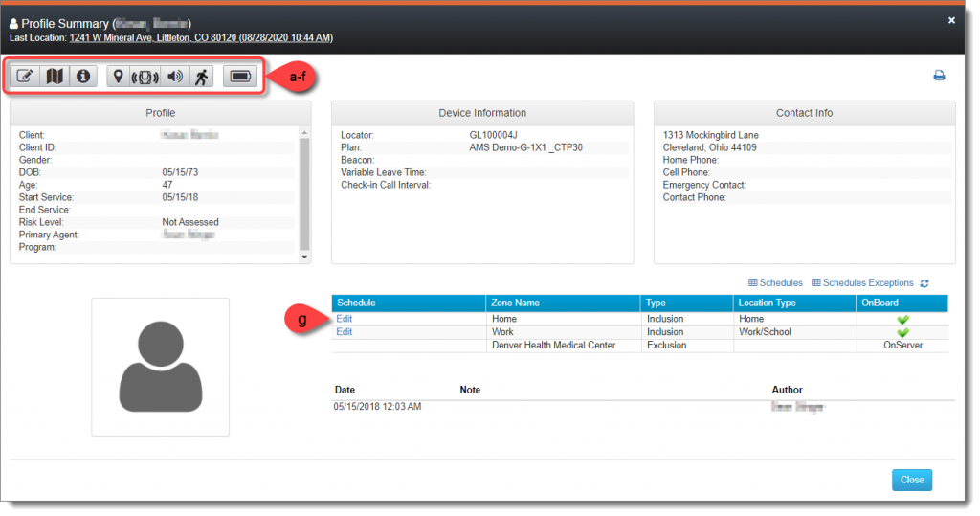The width and height of the screenshot is (980, 516).
Task: Activate the device vibrate icon
Action: (145, 77)
